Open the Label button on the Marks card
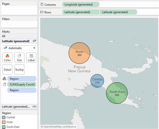Screen dimensions: 159x129 click(x=31, y=58)
